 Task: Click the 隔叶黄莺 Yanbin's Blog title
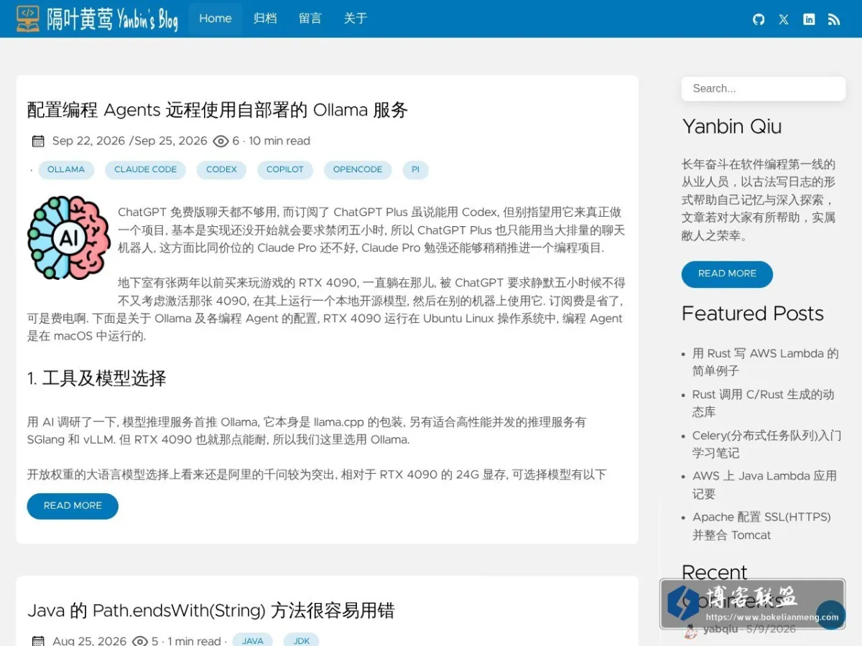coord(112,19)
